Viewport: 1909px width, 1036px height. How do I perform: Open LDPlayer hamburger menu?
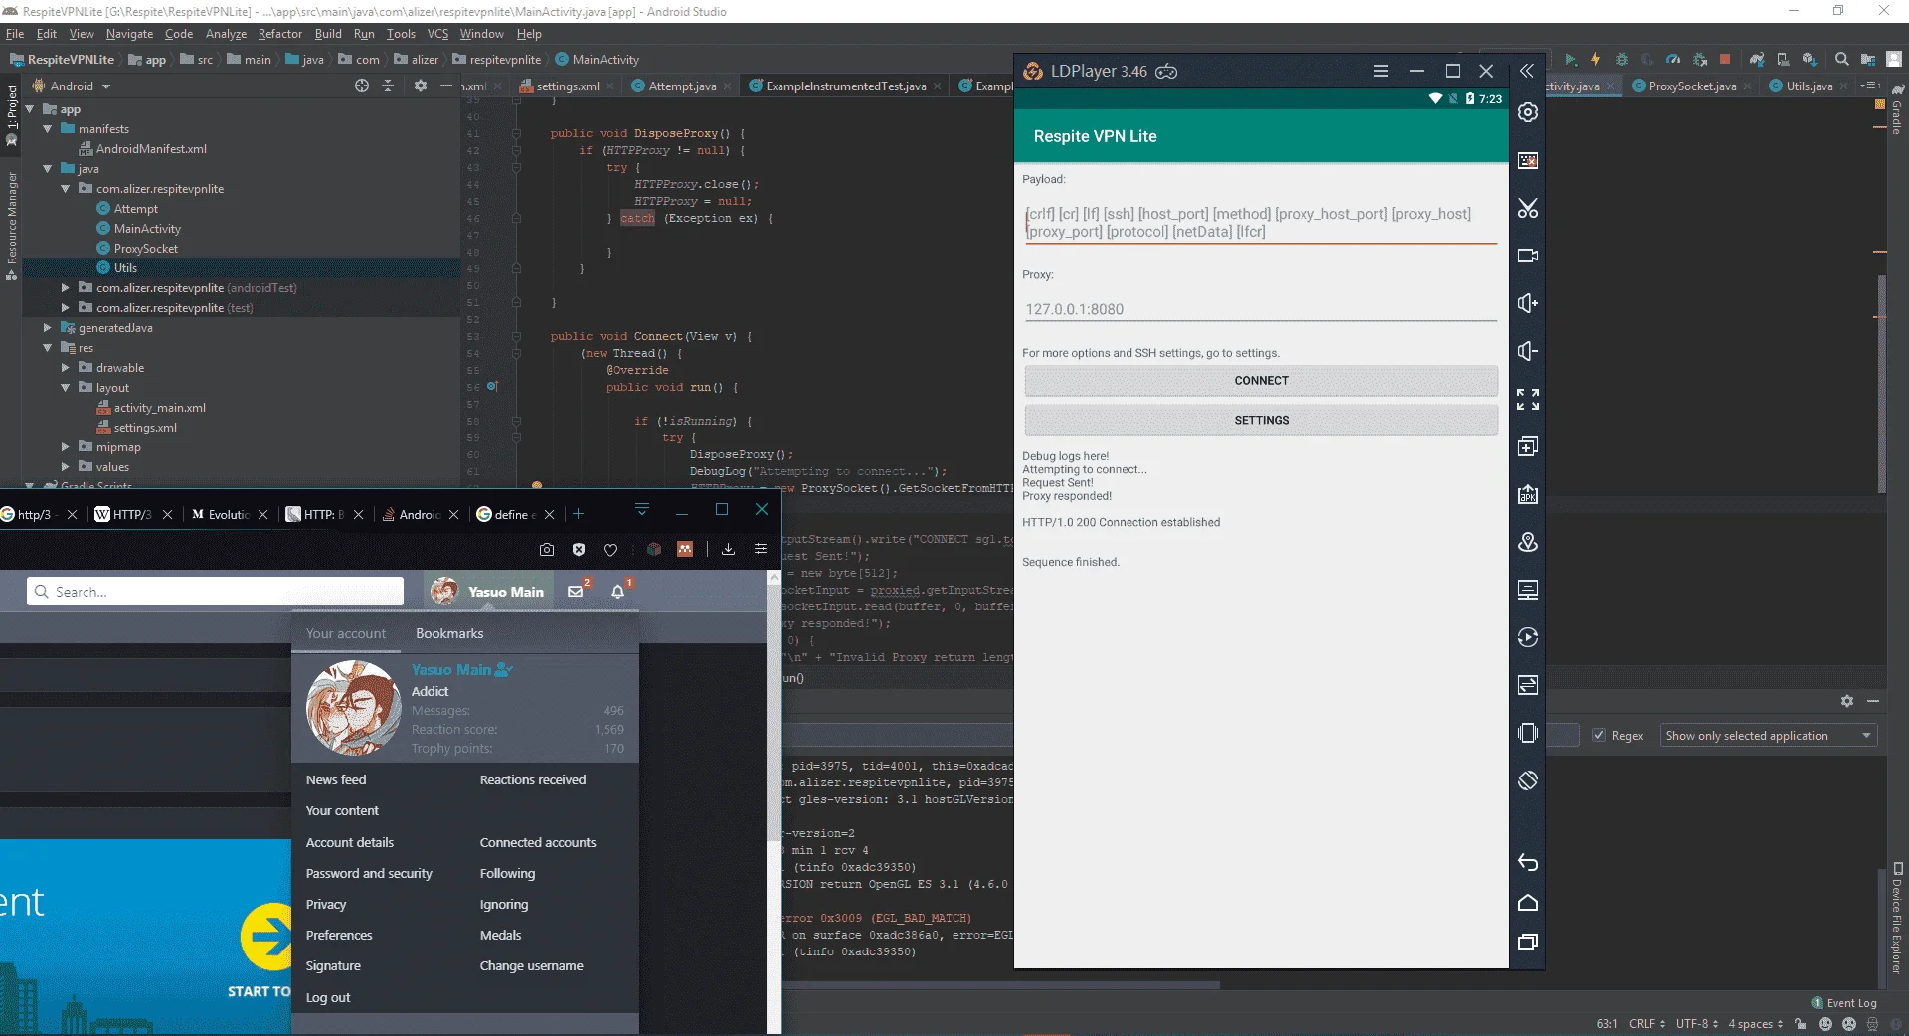pyautogui.click(x=1381, y=71)
